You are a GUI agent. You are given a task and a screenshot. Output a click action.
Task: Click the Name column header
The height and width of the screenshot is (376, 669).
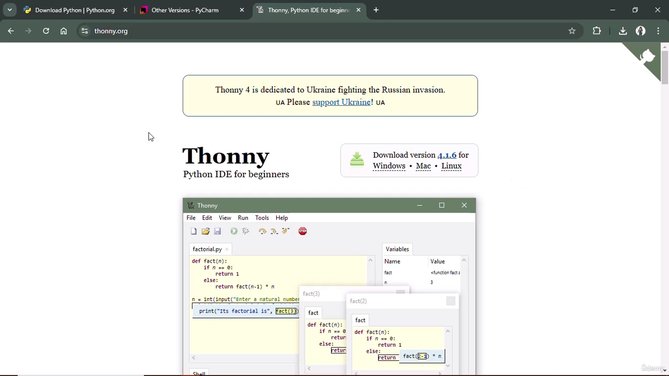point(392,261)
